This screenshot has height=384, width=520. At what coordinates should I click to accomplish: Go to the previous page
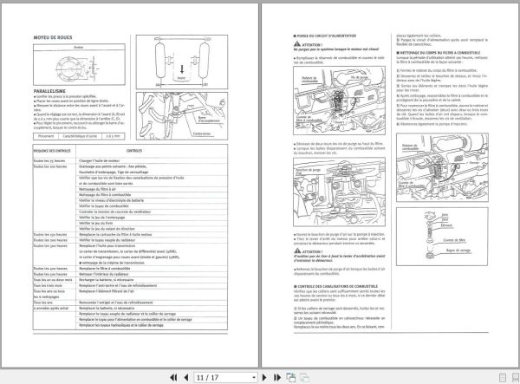tap(186, 377)
